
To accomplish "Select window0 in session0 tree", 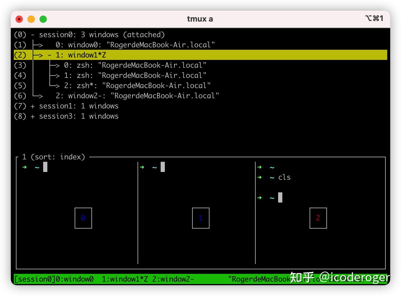I will point(135,45).
